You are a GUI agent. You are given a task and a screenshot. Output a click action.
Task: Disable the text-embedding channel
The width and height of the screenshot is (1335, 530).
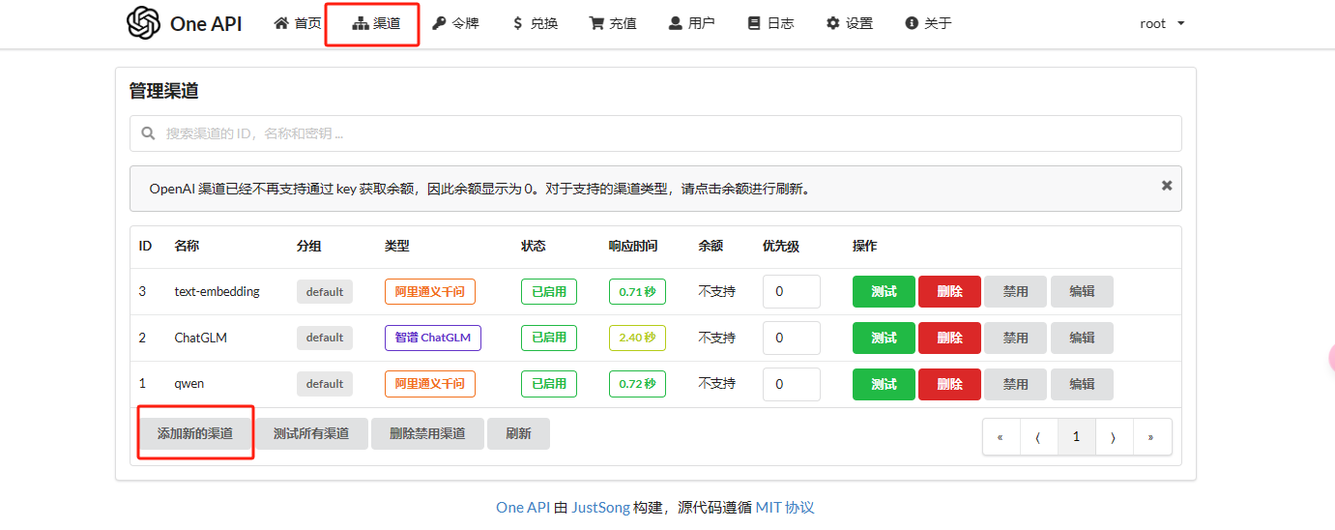(x=1015, y=291)
